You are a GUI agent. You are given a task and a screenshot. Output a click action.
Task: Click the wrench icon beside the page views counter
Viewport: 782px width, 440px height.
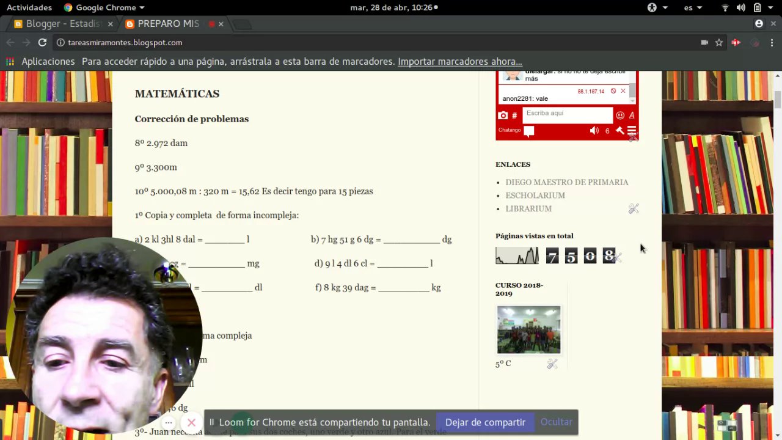(617, 257)
